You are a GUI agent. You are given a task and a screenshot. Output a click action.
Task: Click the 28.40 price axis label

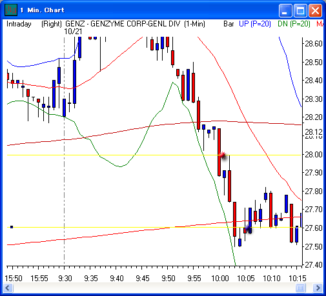click(314, 81)
